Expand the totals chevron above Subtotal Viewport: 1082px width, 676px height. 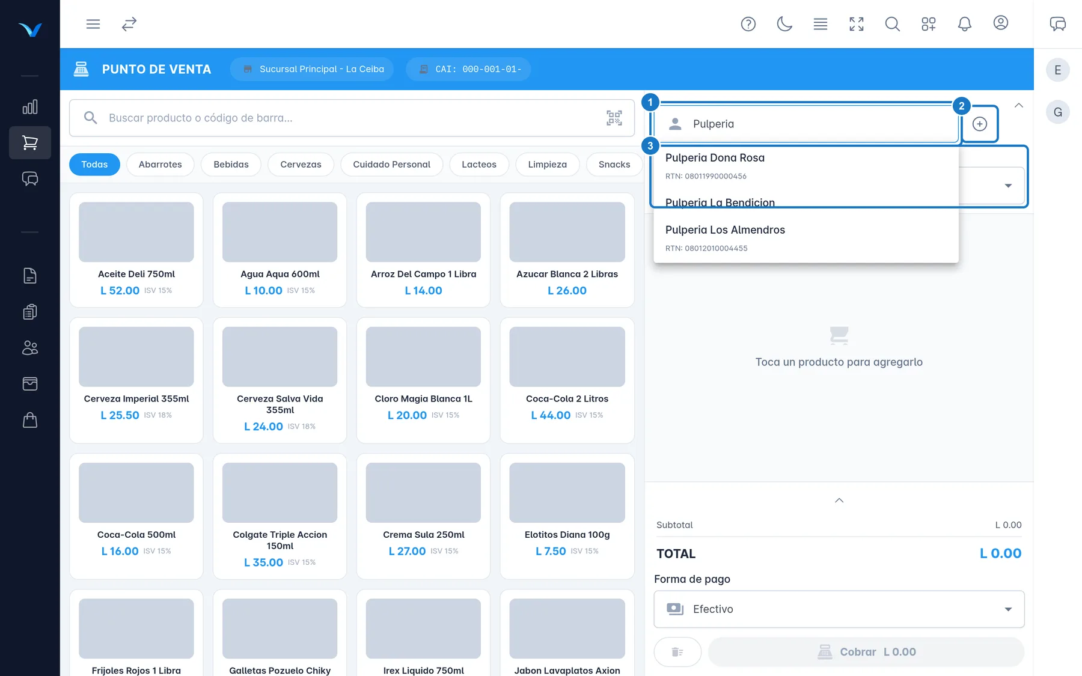click(x=839, y=501)
